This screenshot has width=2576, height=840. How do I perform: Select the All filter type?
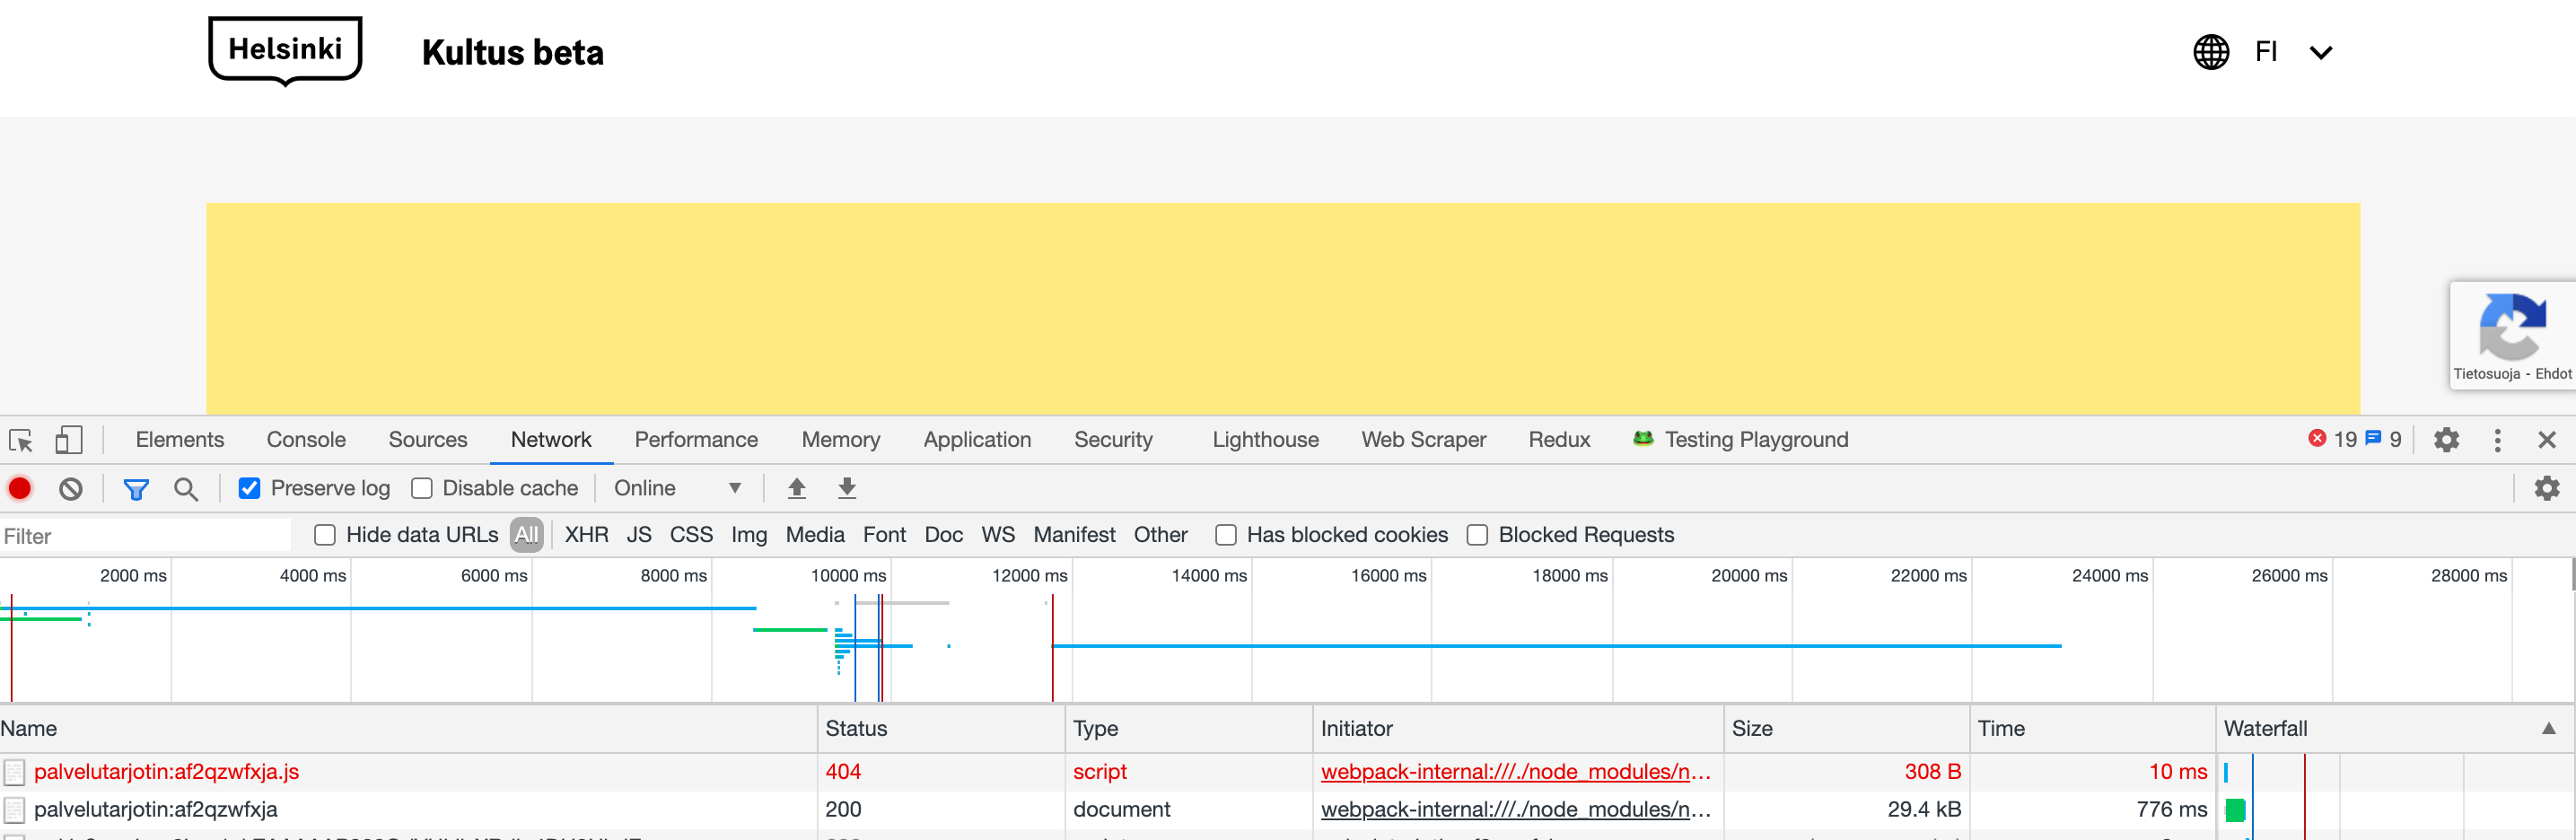(x=527, y=535)
